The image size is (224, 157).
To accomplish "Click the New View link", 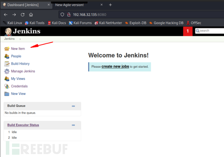I will coord(18,94).
